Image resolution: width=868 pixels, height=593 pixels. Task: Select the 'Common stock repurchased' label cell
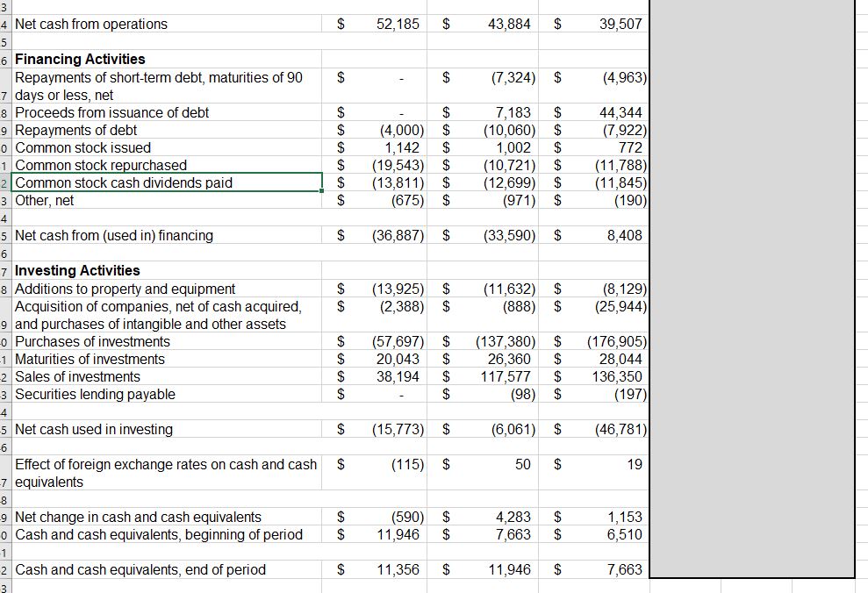tap(166, 165)
